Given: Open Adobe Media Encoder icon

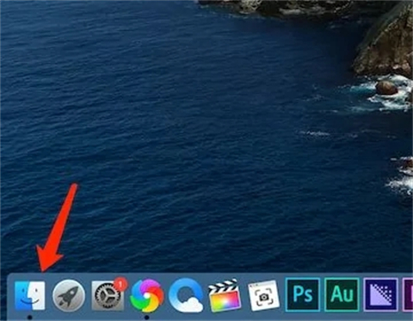Looking at the screenshot, I should (x=381, y=294).
